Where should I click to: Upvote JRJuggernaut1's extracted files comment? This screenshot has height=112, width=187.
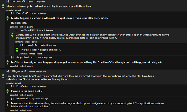point(3,75)
